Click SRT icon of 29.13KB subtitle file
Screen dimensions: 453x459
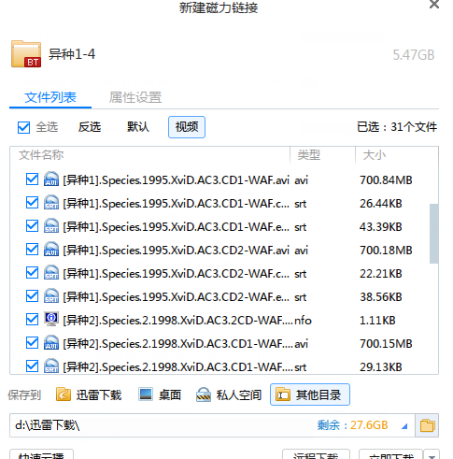(51, 366)
